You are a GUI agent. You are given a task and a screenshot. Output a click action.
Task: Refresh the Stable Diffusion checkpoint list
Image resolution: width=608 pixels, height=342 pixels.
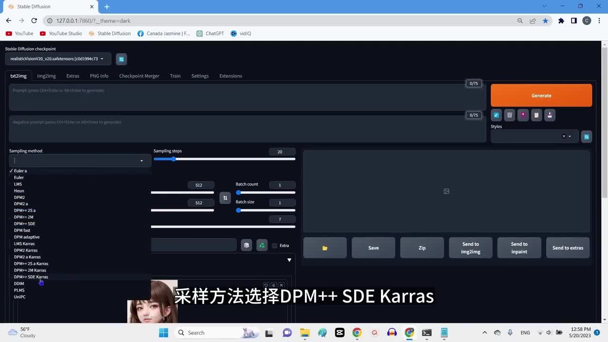click(x=121, y=59)
